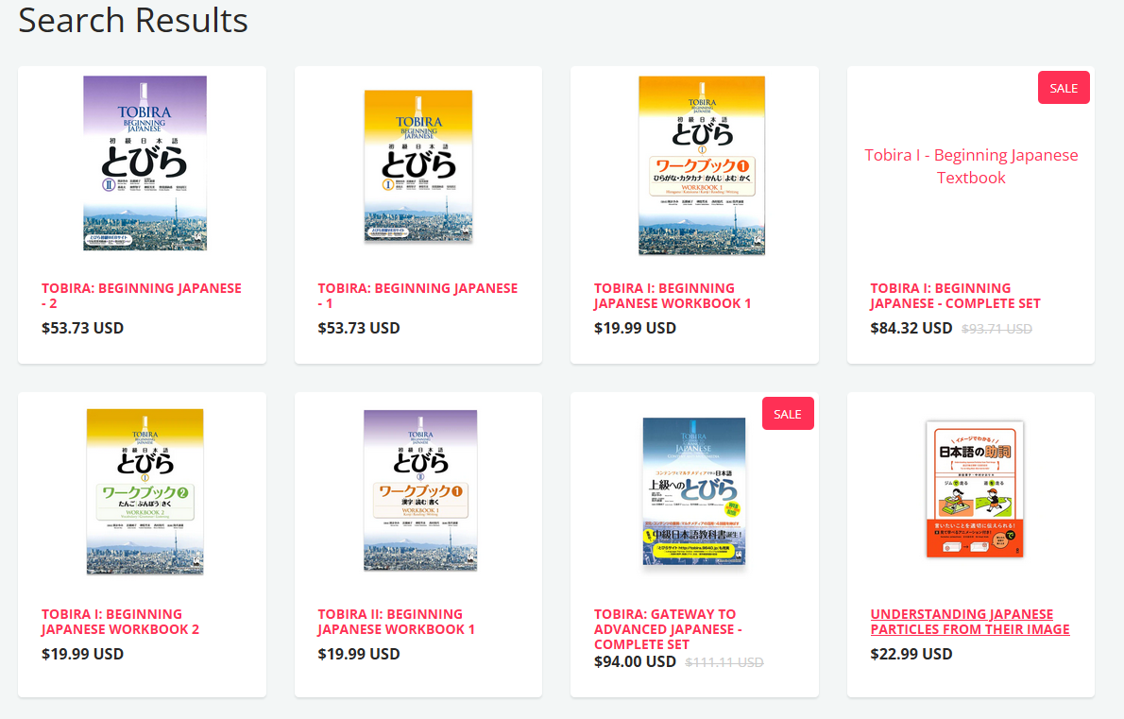Open the 'Tobira: Gateway to Advanced Japanese - Complete Set' link
1124x719 pixels.
click(x=668, y=628)
